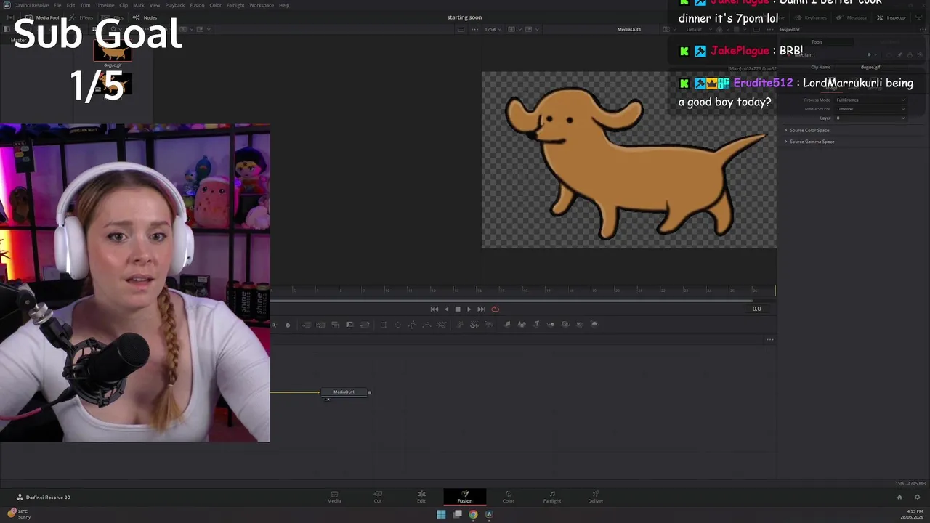Play the composition forward

coord(469,309)
